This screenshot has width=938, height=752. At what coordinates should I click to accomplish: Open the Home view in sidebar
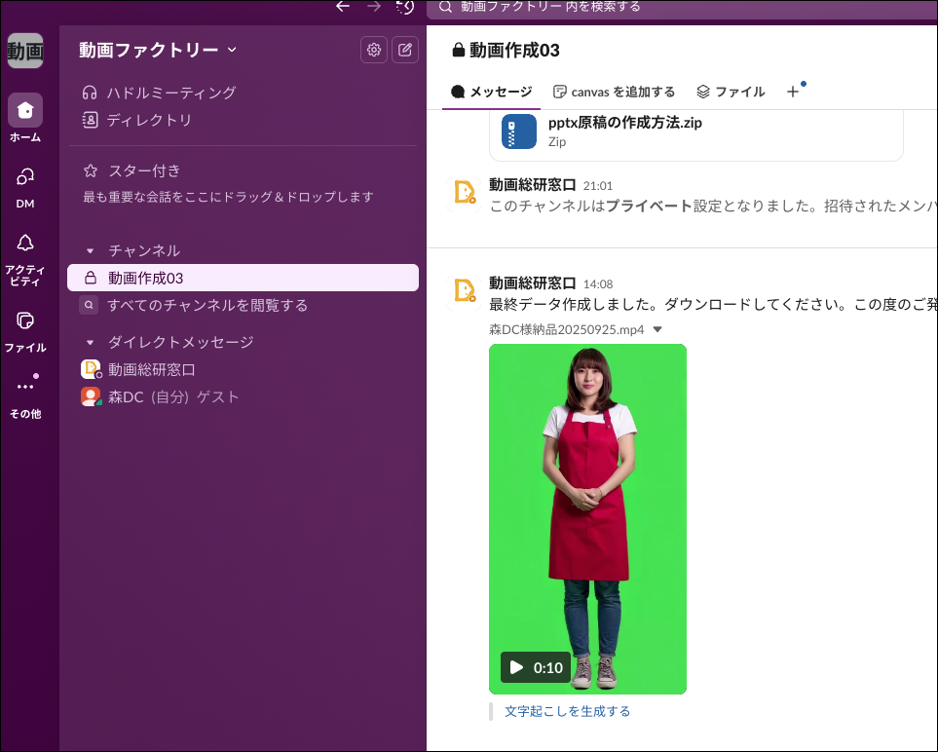click(x=25, y=110)
